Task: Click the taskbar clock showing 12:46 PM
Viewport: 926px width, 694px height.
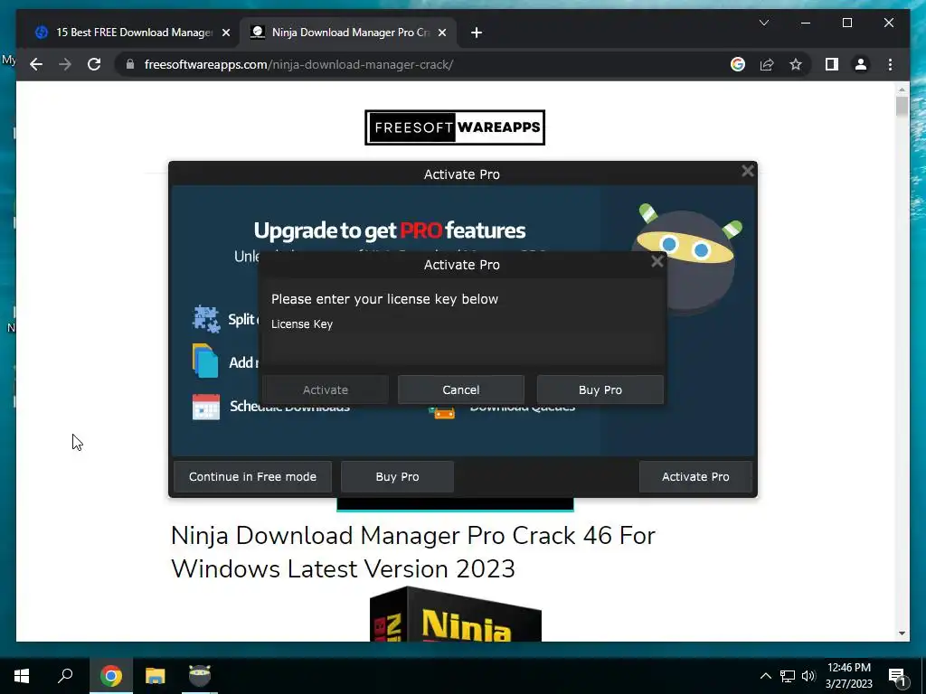Action: [x=848, y=676]
